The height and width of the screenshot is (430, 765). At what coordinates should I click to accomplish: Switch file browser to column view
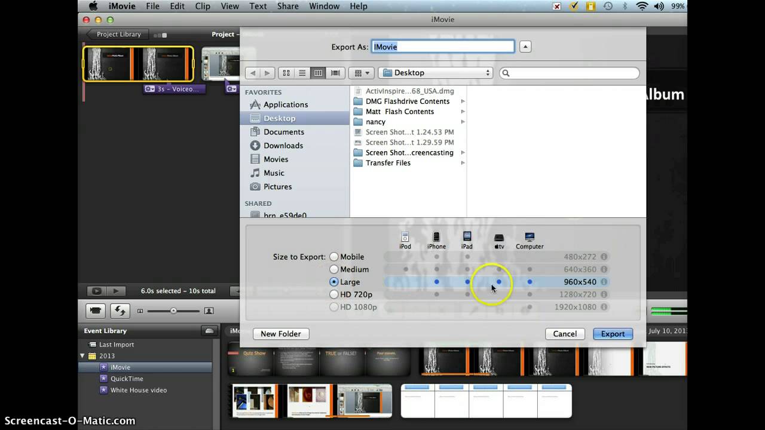coord(319,73)
